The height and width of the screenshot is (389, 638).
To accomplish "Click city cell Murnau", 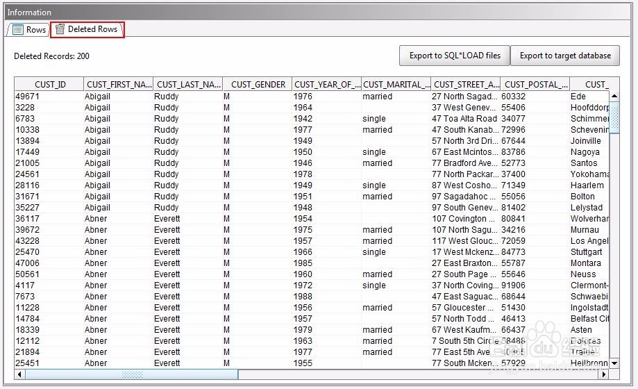I will 589,230.
